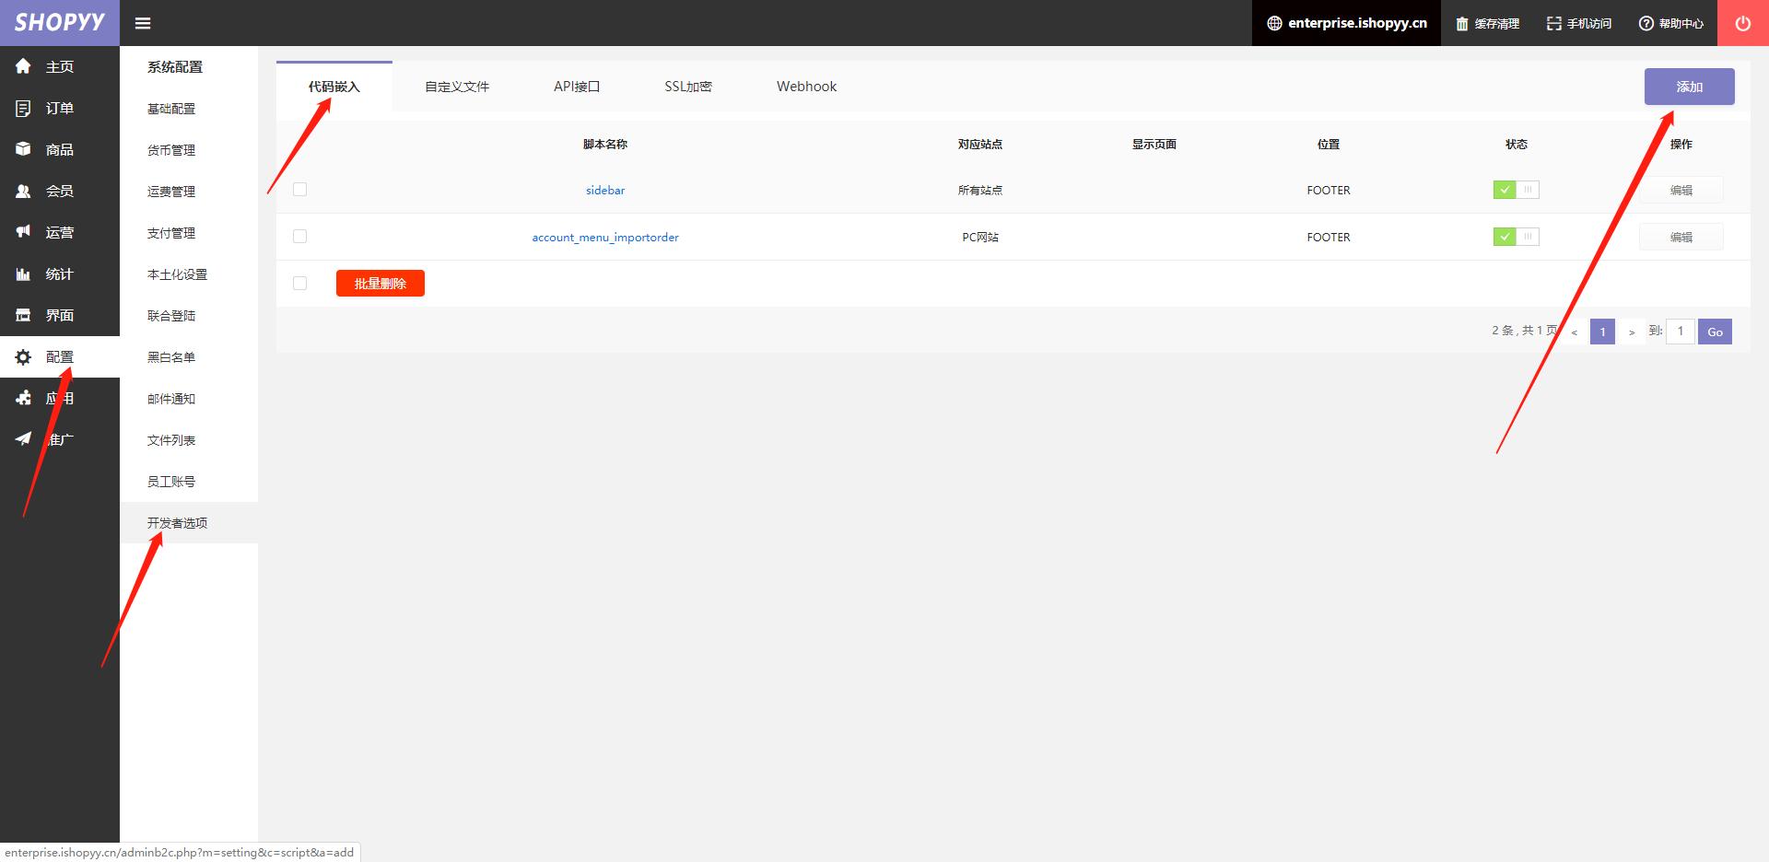Click the 缓存清理 trash icon
The image size is (1769, 862).
point(1461,23)
